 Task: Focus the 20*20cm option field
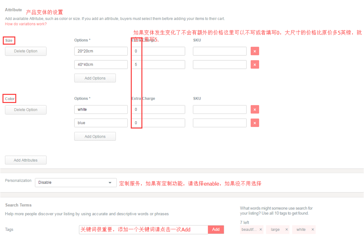(x=101, y=51)
